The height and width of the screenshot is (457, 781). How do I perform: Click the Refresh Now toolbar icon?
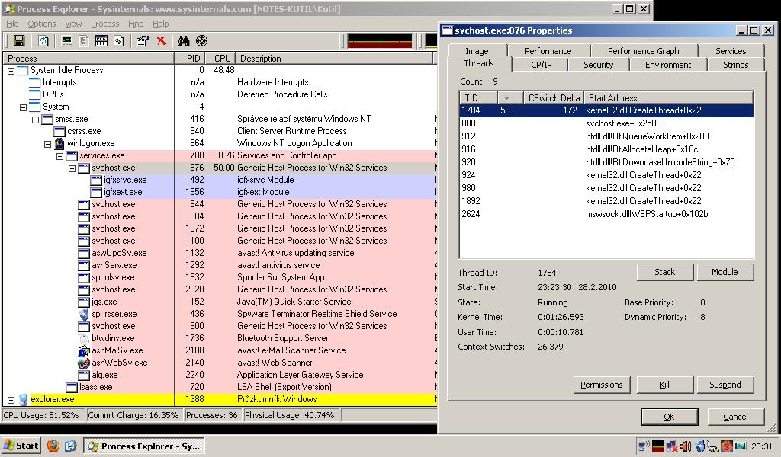(x=43, y=41)
